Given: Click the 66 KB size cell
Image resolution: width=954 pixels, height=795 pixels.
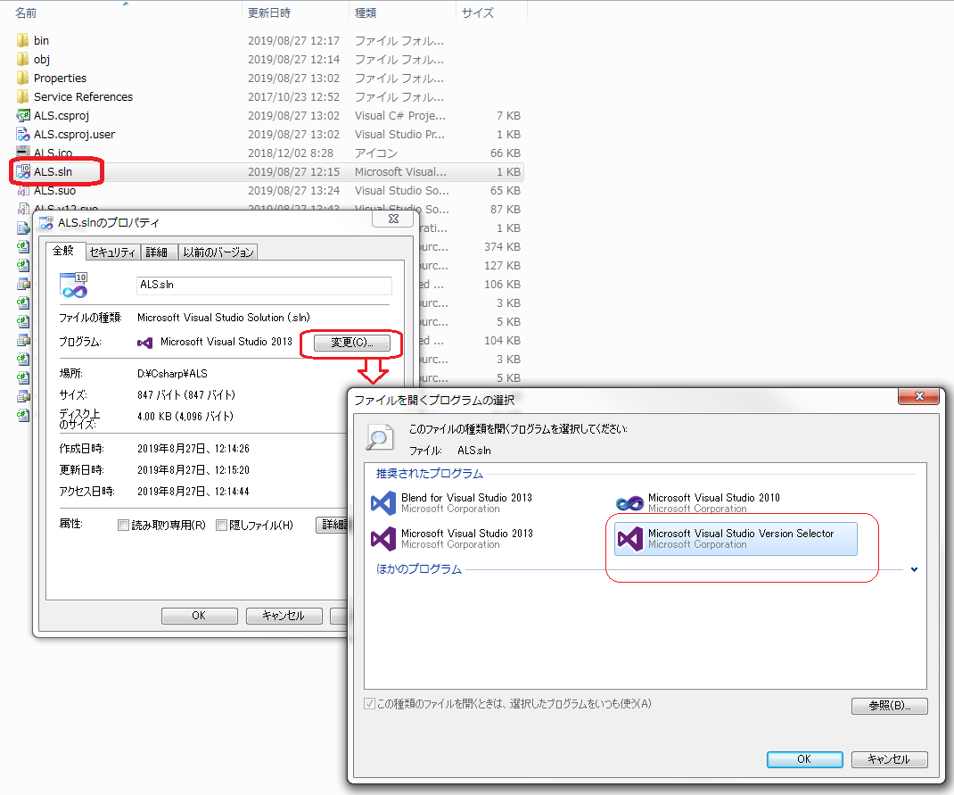Looking at the screenshot, I should [x=505, y=153].
